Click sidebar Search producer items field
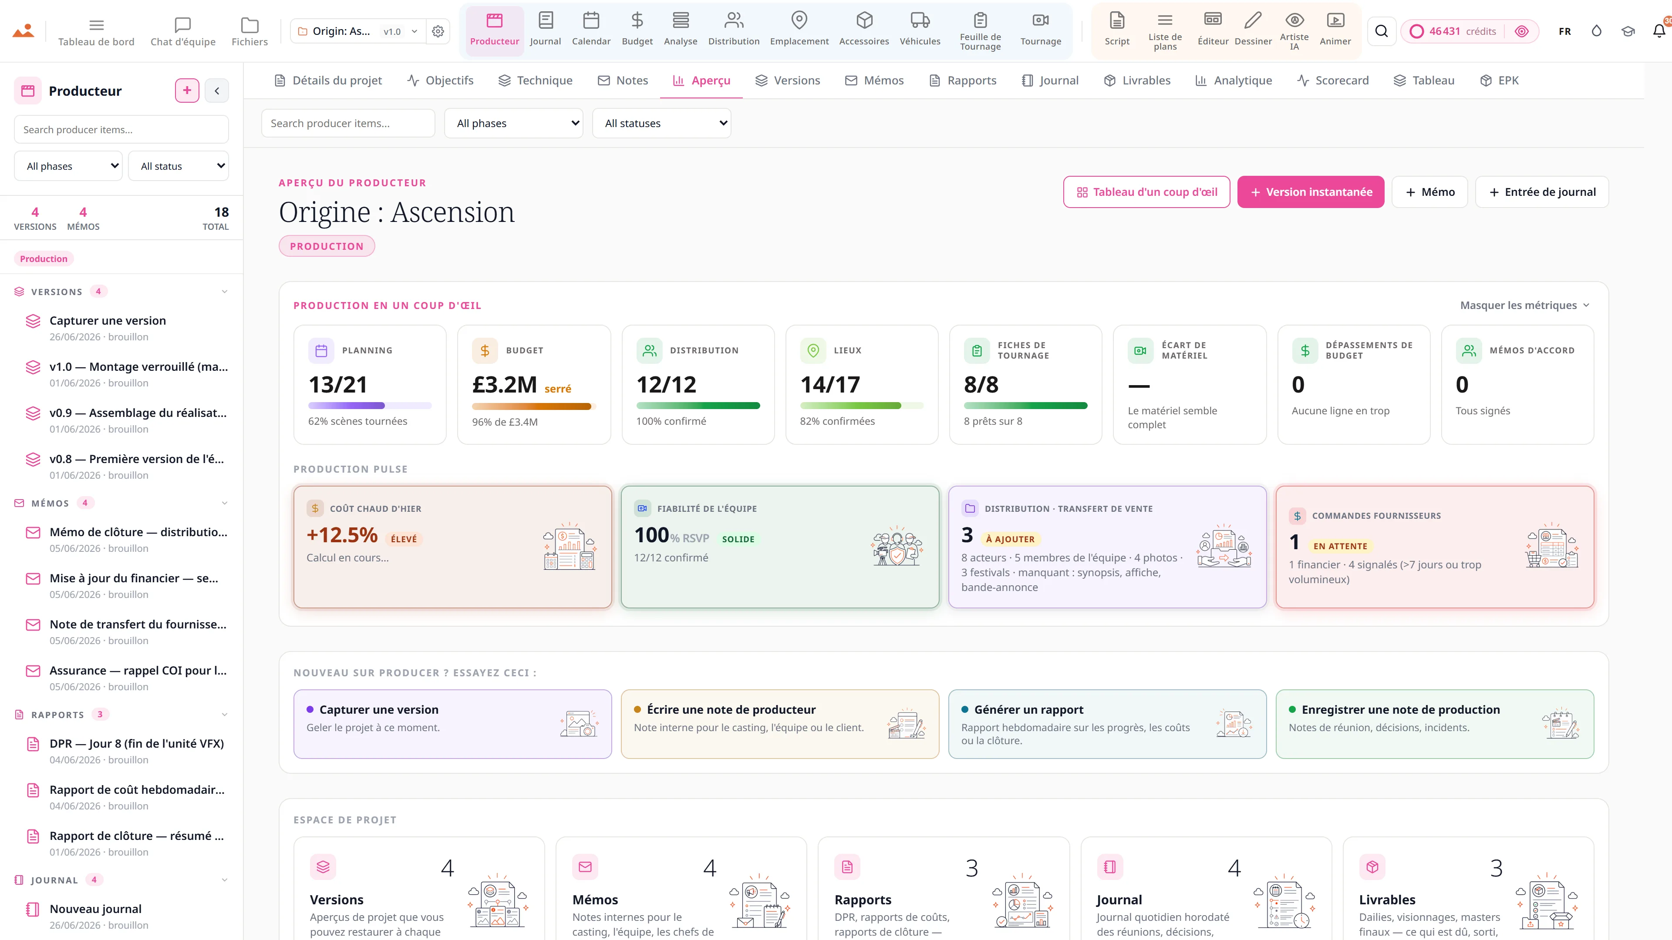This screenshot has width=1672, height=940. coord(121,130)
